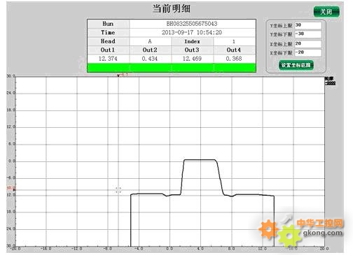Focus the X坐标下限 field showing -20

click(x=308, y=52)
